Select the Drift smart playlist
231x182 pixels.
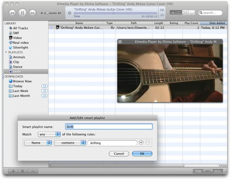click(26, 72)
